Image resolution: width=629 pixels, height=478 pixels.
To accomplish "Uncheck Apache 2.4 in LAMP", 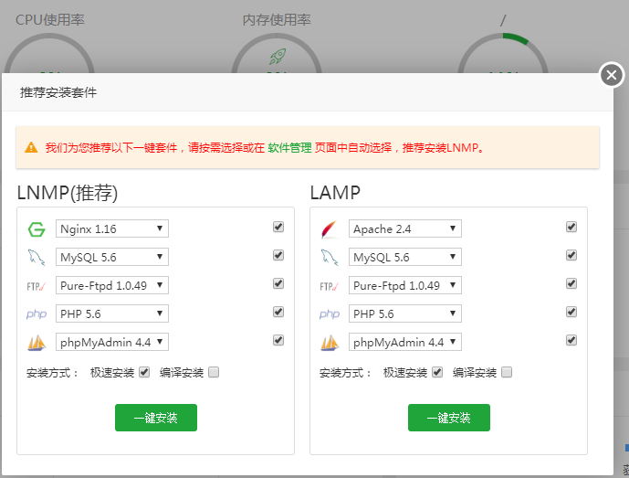I will point(571,227).
